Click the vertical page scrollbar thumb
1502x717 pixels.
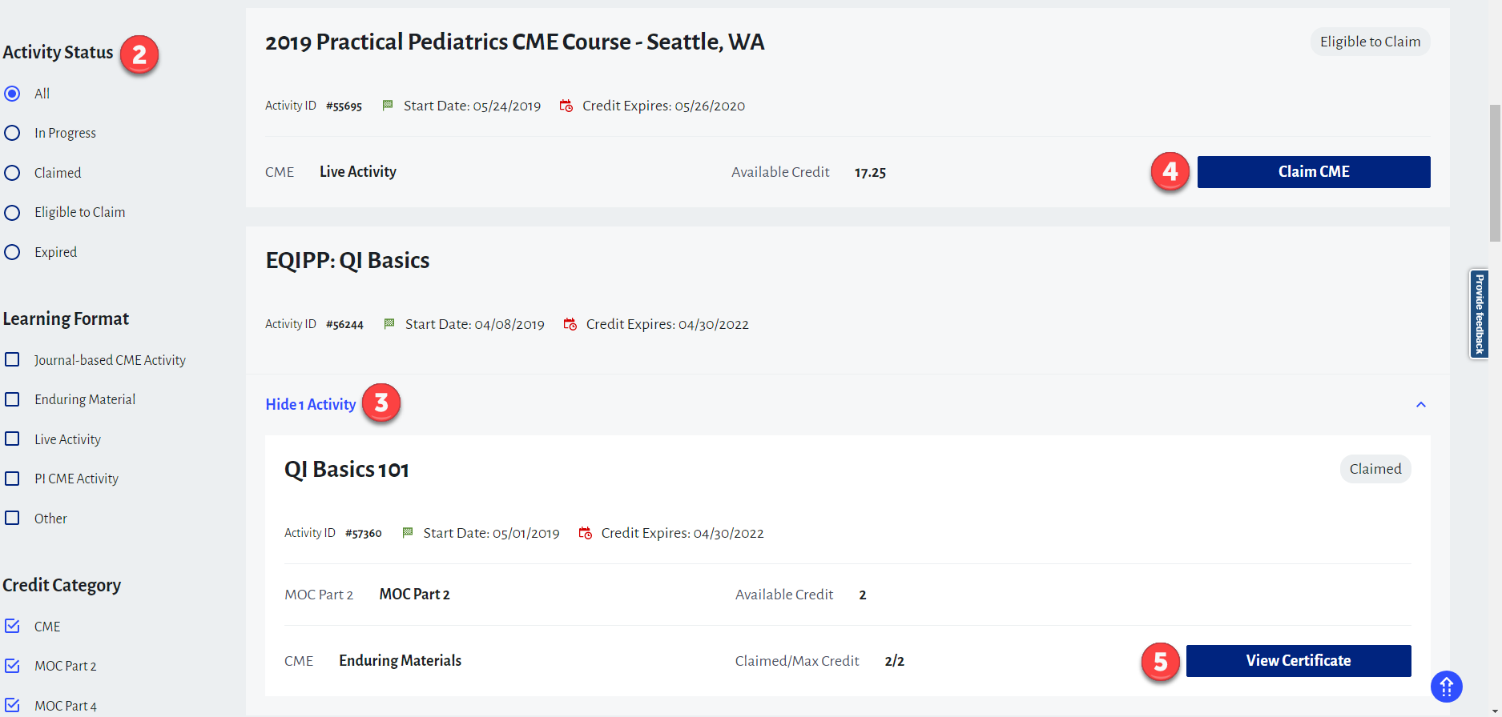pos(1495,172)
